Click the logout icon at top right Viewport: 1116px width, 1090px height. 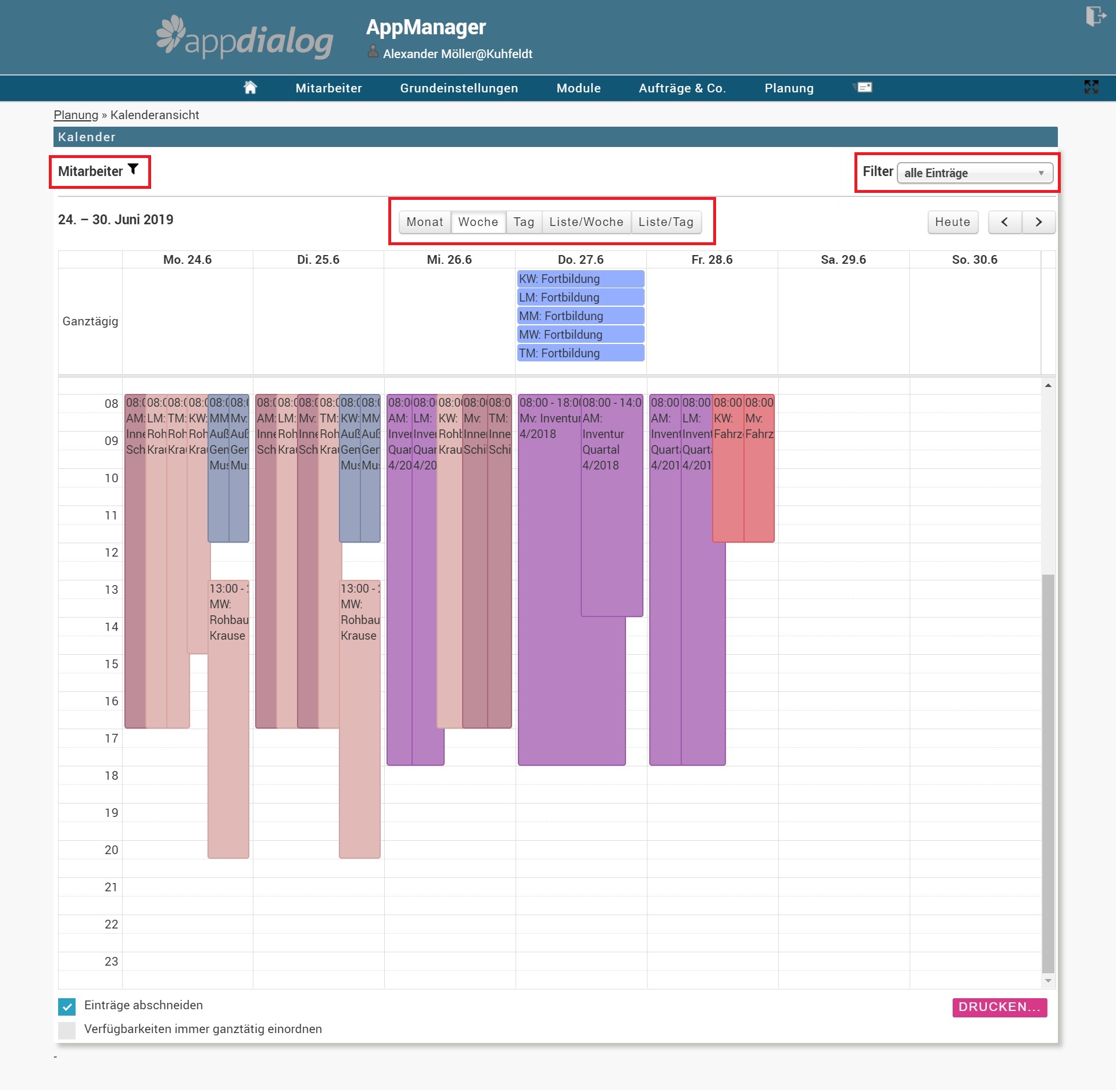coord(1095,16)
